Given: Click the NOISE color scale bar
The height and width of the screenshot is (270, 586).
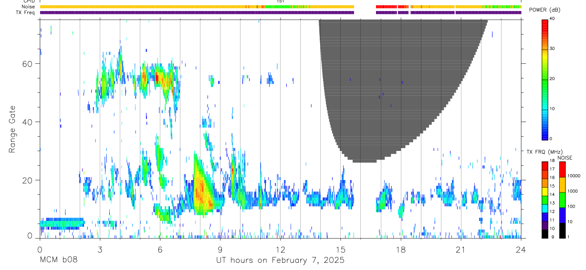Looking at the screenshot, I should (562, 200).
